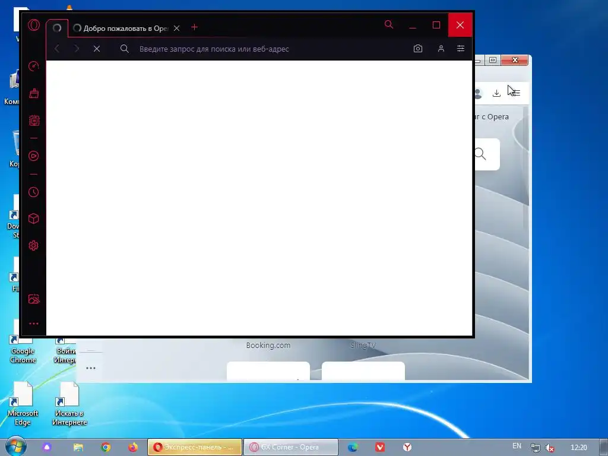
Task: Launch Vivaldi from the taskbar
Action: (x=380, y=447)
